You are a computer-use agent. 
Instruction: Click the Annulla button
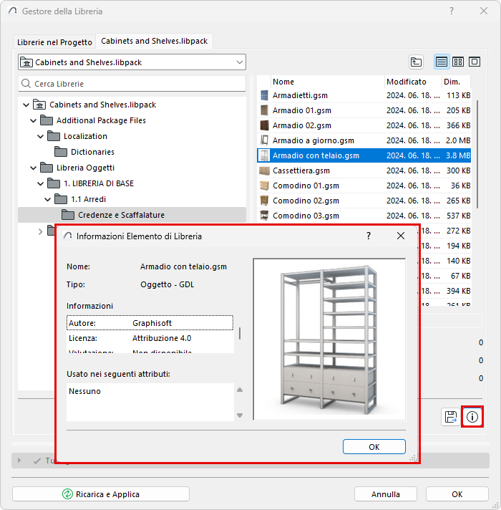(x=385, y=494)
